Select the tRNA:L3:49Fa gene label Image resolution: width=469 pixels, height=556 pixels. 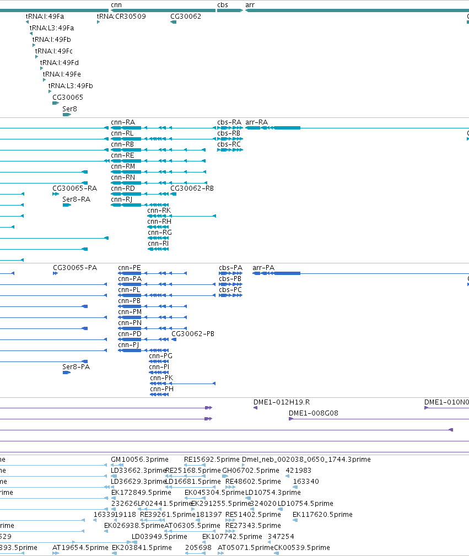[x=52, y=28]
